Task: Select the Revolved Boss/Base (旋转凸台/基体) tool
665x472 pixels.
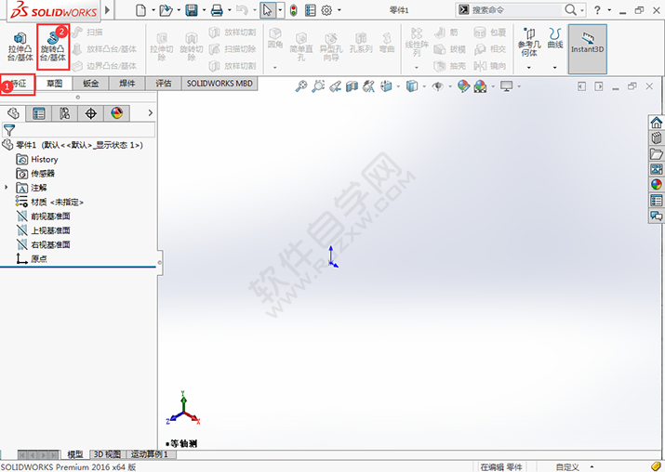Action: tap(53, 47)
